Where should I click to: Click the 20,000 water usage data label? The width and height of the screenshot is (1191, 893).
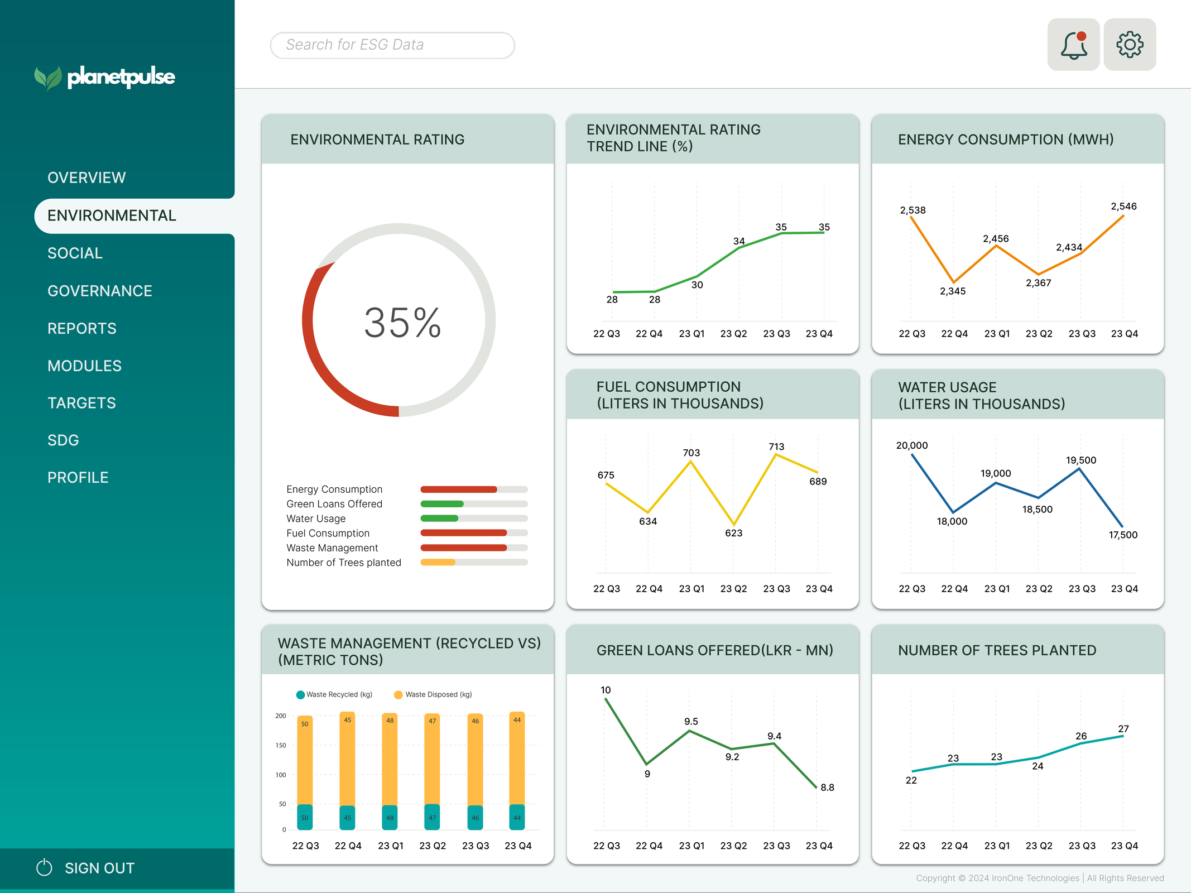pyautogui.click(x=912, y=445)
